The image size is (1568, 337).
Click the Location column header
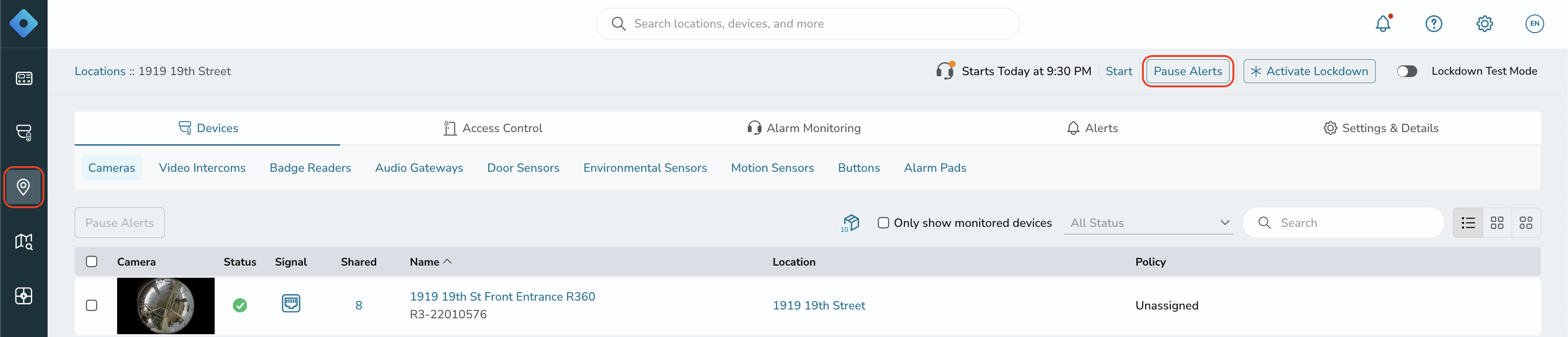pyautogui.click(x=794, y=261)
